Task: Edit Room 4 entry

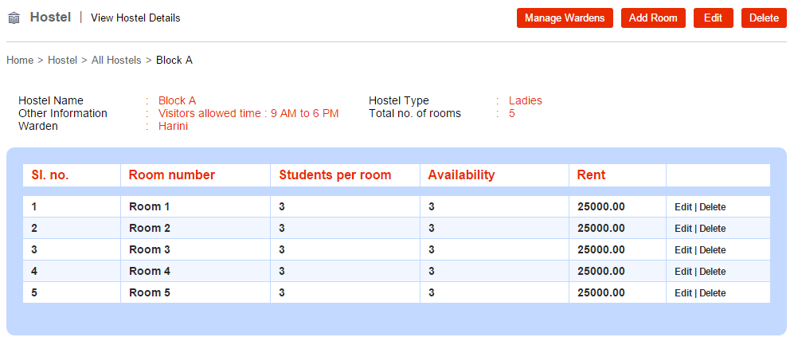Action: (x=683, y=272)
